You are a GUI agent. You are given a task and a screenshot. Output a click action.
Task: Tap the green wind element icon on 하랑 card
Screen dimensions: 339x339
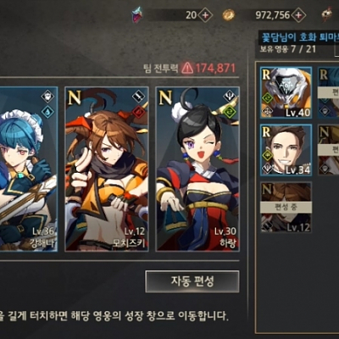pos(230,111)
